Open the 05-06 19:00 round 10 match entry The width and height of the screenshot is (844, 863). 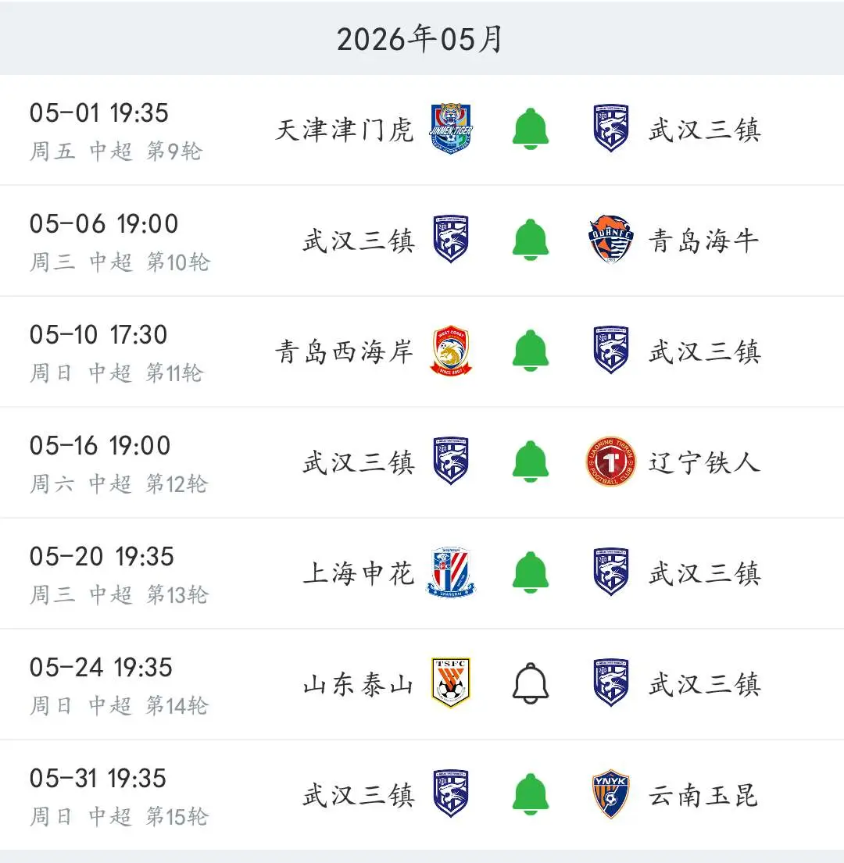(x=422, y=241)
